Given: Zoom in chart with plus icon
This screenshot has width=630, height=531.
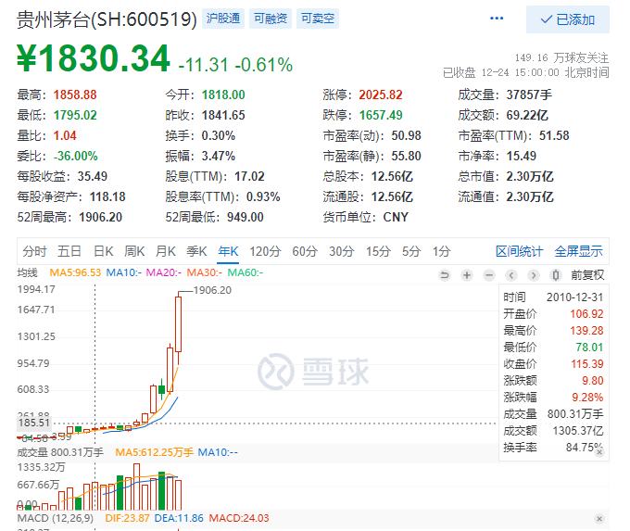Looking at the screenshot, I should coord(467,275).
